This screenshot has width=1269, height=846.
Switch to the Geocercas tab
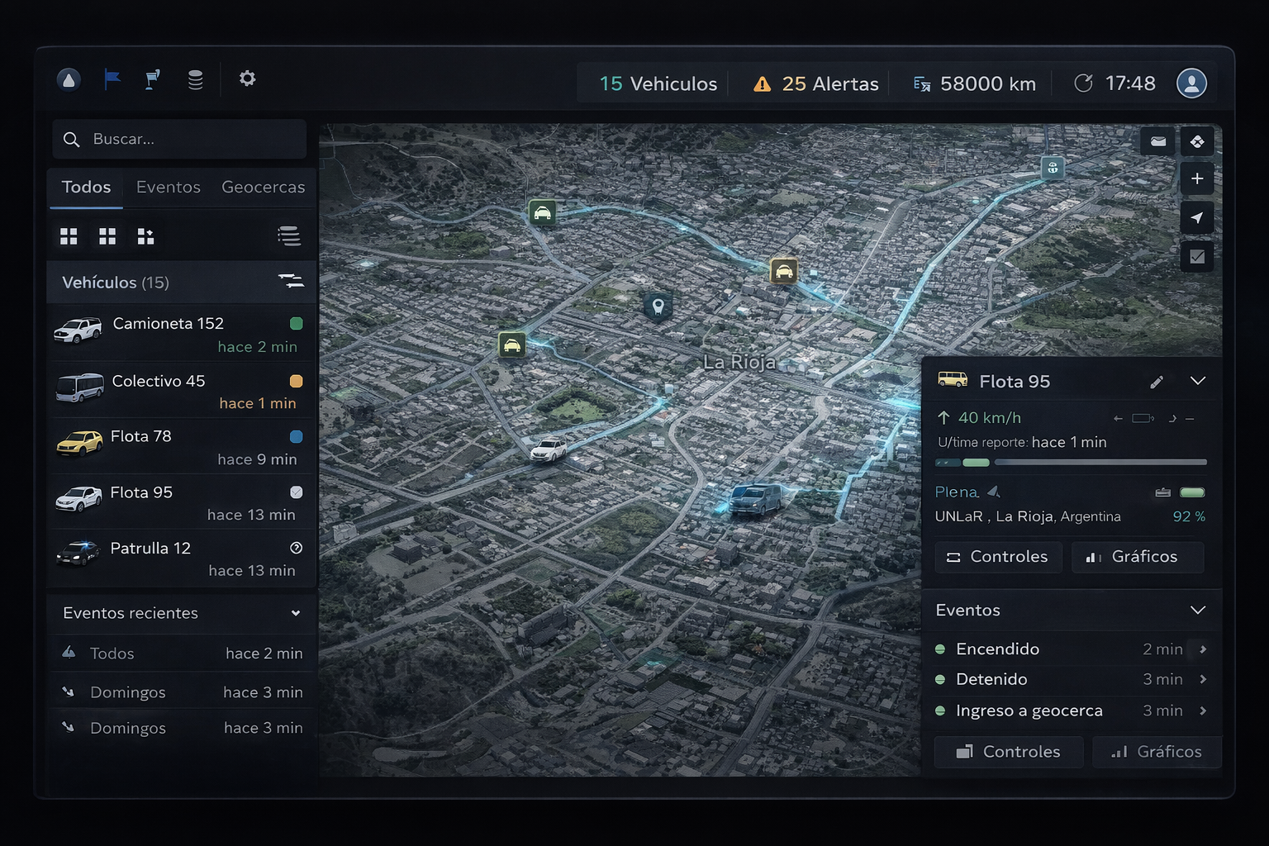tap(263, 188)
